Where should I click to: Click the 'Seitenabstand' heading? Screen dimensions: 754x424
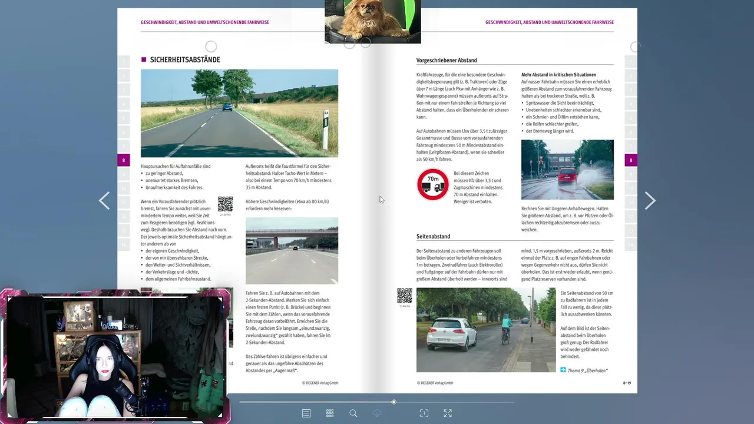433,236
